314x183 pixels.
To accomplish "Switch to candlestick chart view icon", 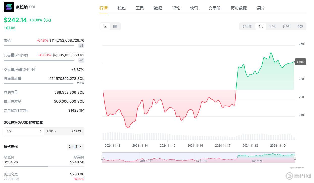I will pos(115,26).
